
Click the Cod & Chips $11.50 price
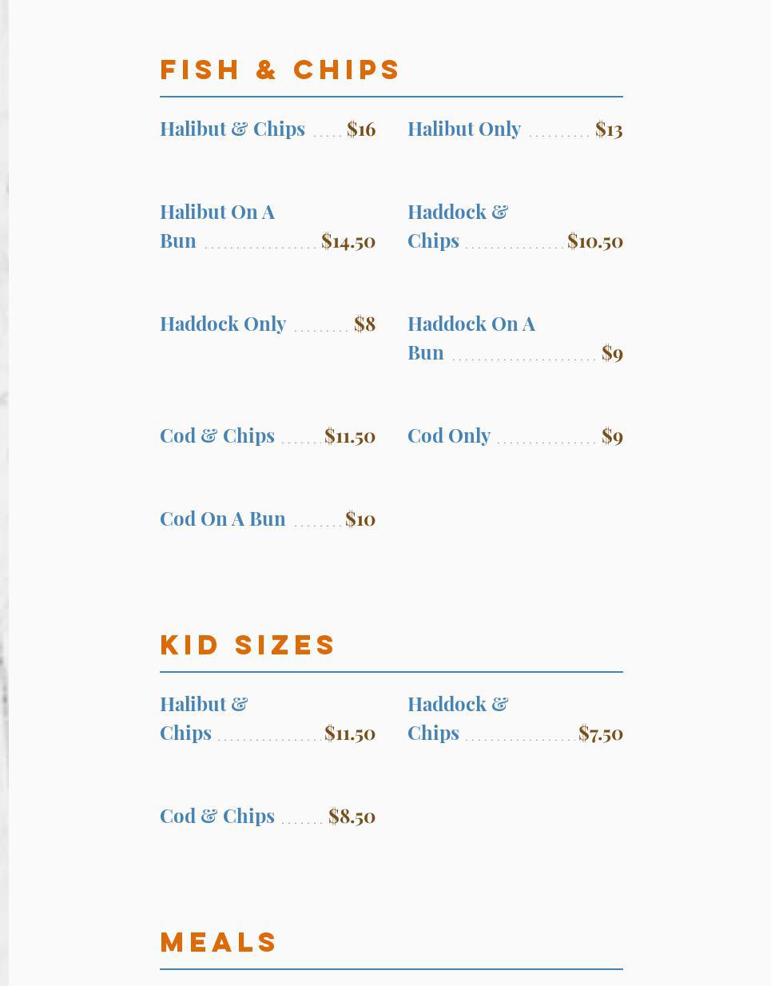(x=350, y=435)
